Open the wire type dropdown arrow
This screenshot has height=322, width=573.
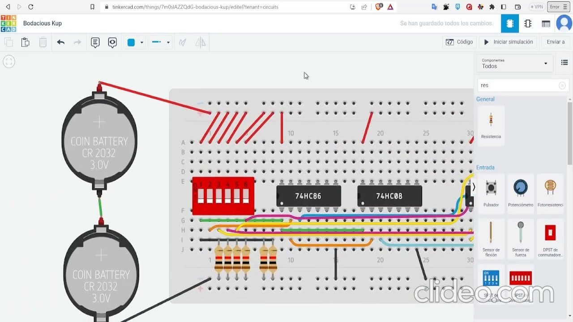tap(168, 42)
